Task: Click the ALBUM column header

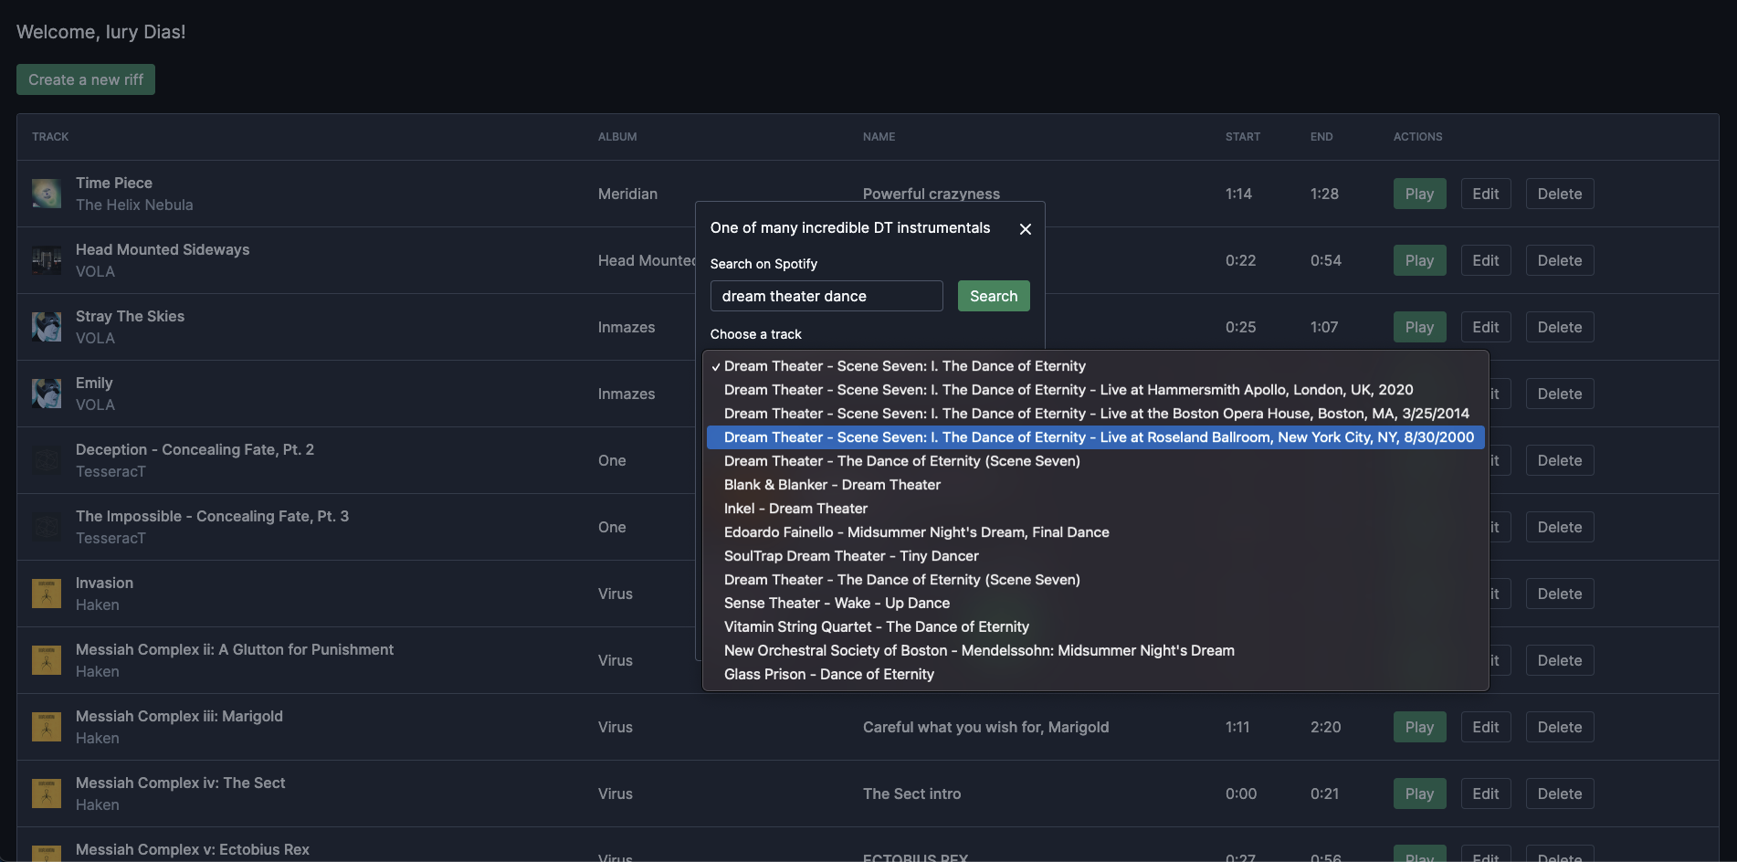Action: coord(617,137)
